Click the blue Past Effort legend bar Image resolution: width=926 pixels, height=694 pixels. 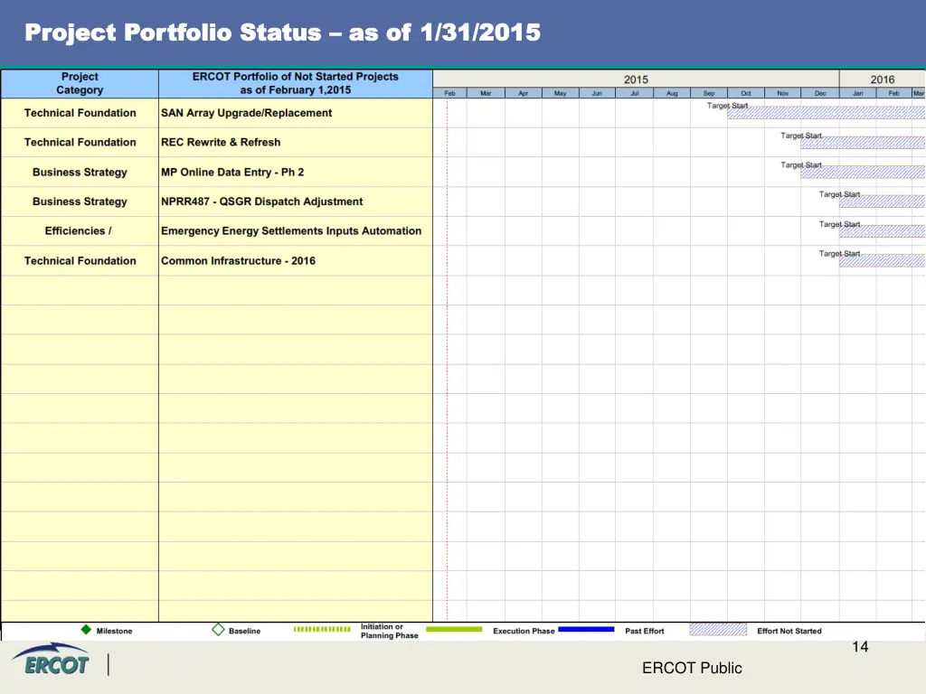pyautogui.click(x=586, y=629)
